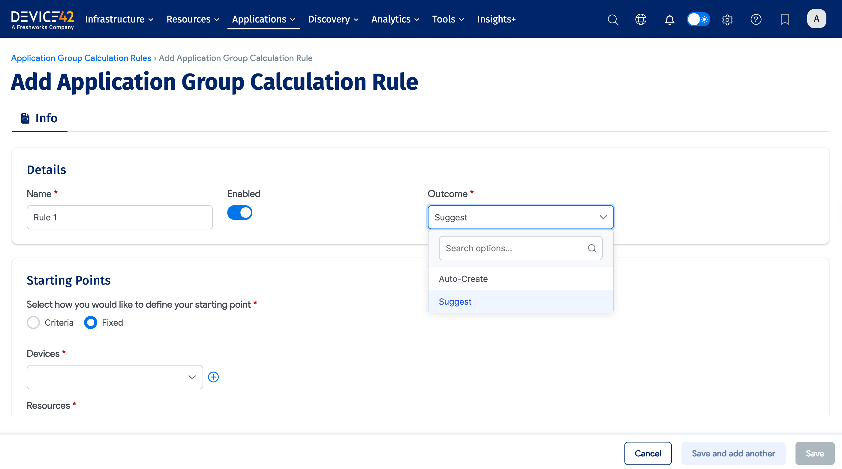Switch the light/dark theme toggle
The image size is (842, 469).
(698, 19)
